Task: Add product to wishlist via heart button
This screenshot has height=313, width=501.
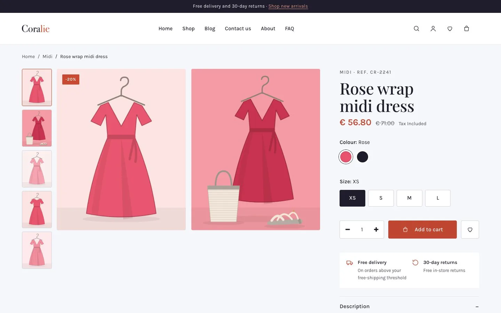Action: (x=470, y=230)
